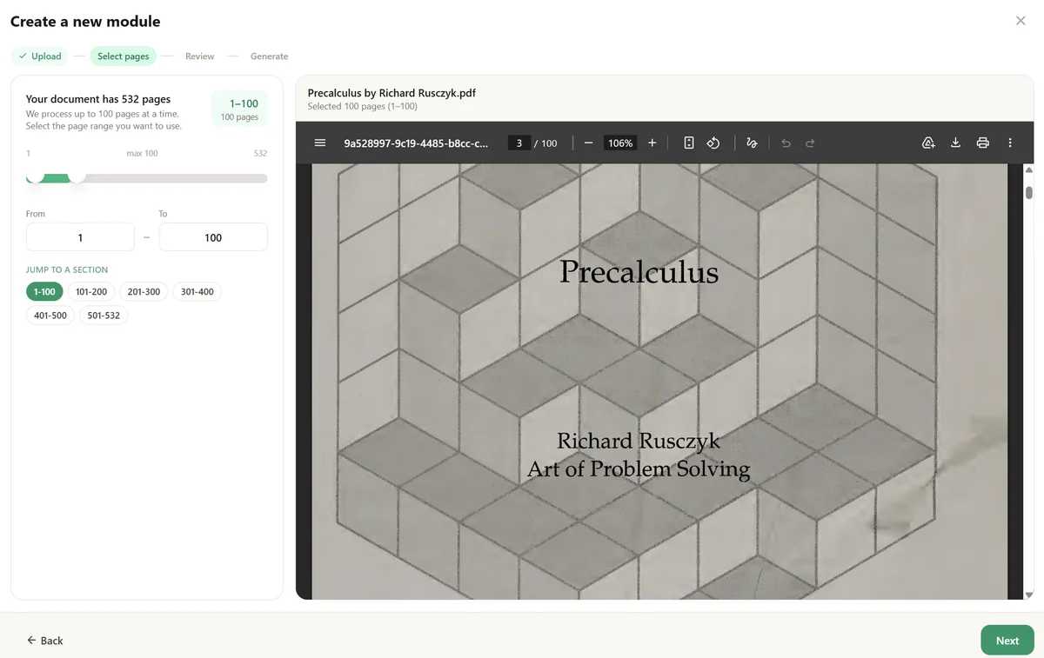Image resolution: width=1044 pixels, height=658 pixels.
Task: Click the fit to page icon
Action: (x=689, y=143)
